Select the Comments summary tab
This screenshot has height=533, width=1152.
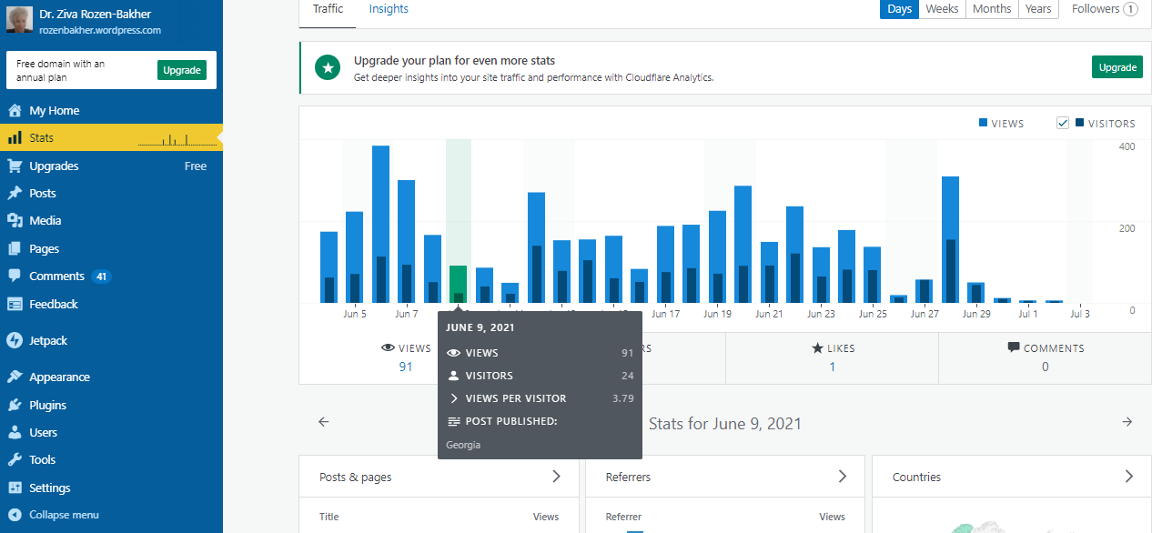(1045, 357)
